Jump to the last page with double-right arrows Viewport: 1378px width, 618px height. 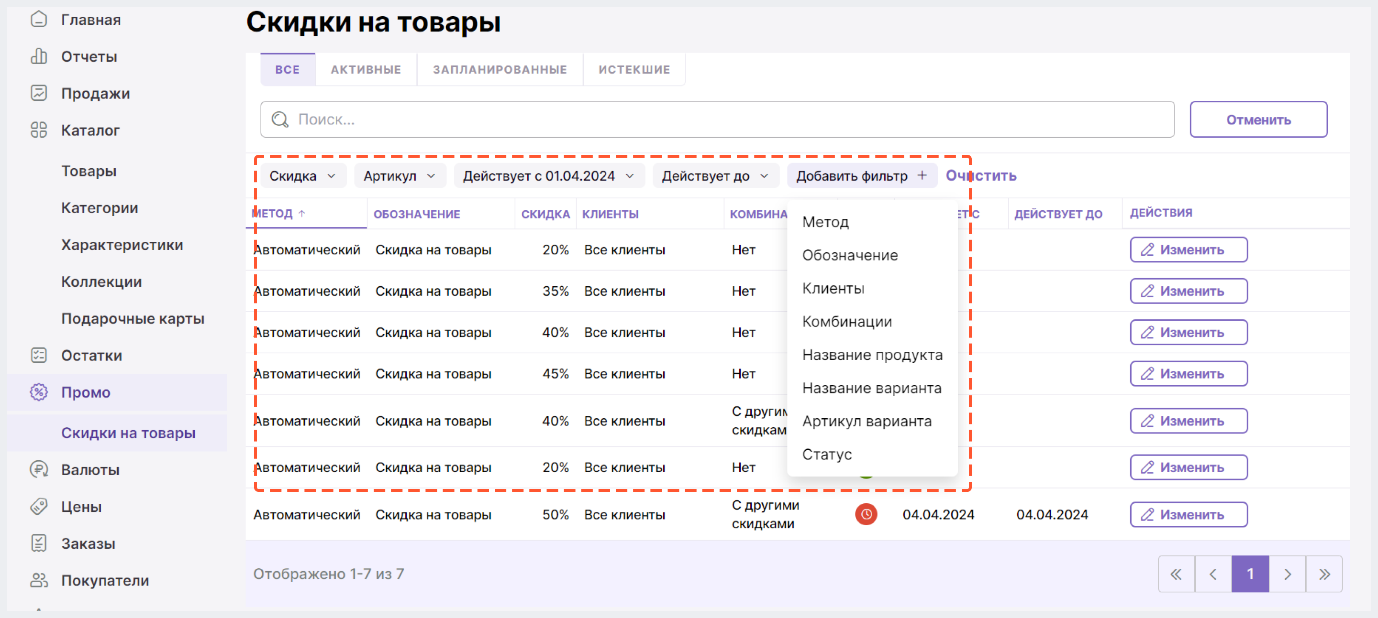point(1324,574)
